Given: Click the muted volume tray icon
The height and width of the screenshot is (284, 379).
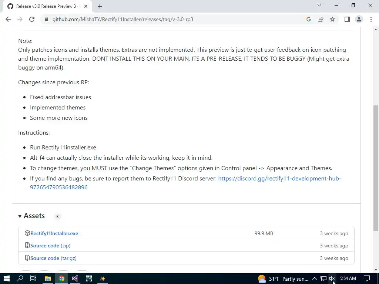Looking at the screenshot, I should click(x=332, y=279).
